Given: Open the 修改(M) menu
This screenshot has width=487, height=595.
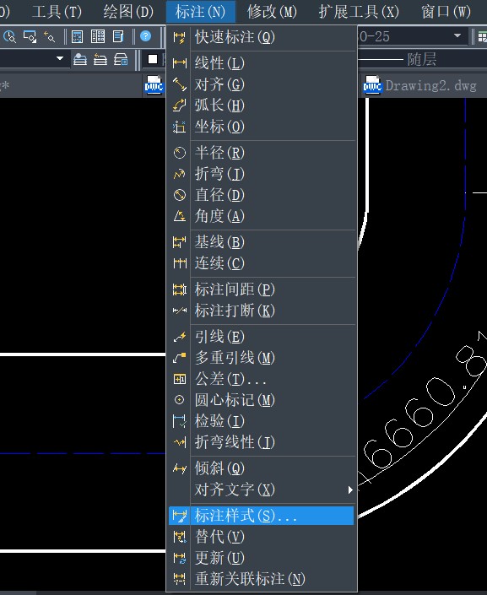Looking at the screenshot, I should point(272,12).
